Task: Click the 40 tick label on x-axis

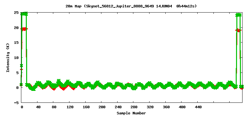Action: 38,107
